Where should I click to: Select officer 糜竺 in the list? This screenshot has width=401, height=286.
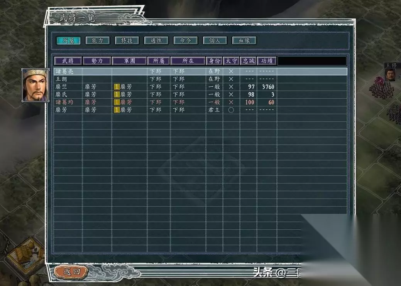coord(201,87)
